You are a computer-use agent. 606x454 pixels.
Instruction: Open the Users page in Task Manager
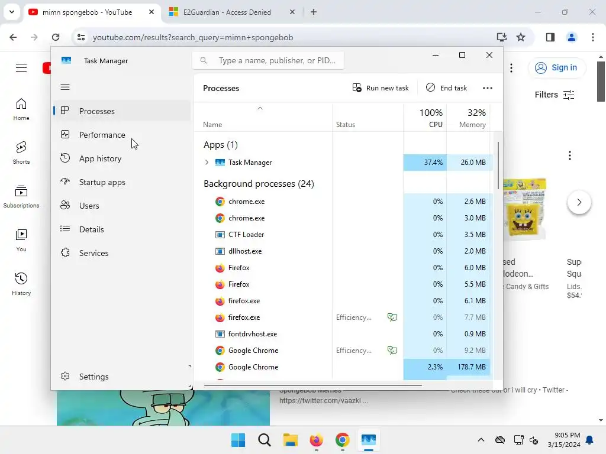(122, 206)
